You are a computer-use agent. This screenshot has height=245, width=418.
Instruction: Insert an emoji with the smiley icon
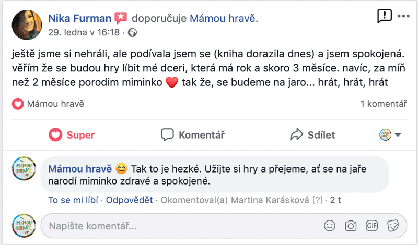[x=330, y=226]
